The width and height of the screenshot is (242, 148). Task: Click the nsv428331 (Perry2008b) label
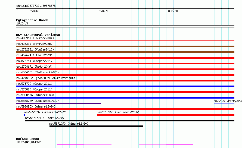click(34, 44)
